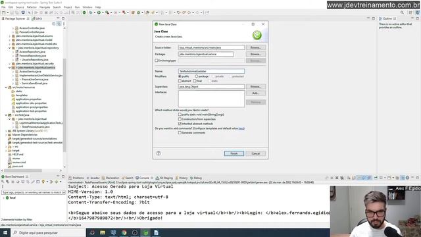
Task: Click the Name input field
Action: tap(211, 71)
